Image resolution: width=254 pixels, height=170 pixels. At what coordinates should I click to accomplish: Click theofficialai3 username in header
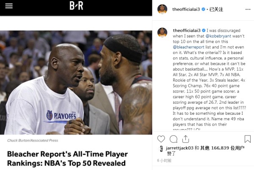186,9
